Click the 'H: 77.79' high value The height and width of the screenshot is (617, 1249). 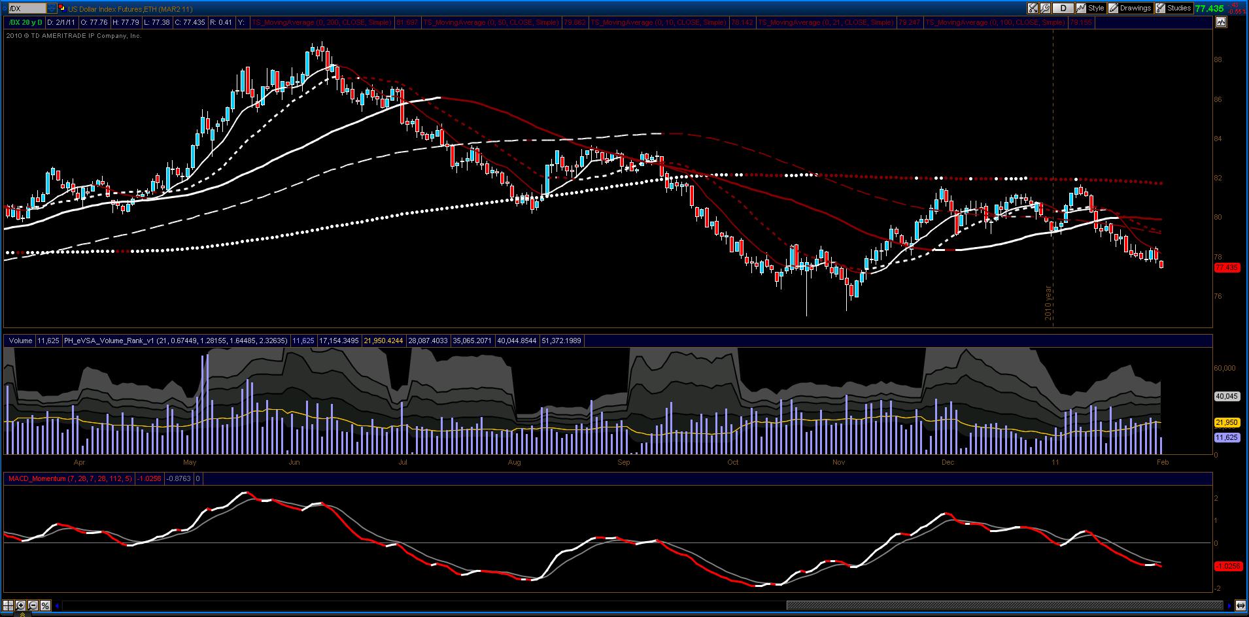pos(126,22)
